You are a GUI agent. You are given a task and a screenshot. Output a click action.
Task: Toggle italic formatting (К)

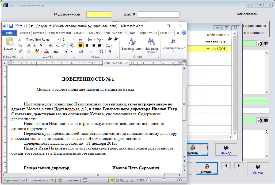pyautogui.click(x=35, y=45)
